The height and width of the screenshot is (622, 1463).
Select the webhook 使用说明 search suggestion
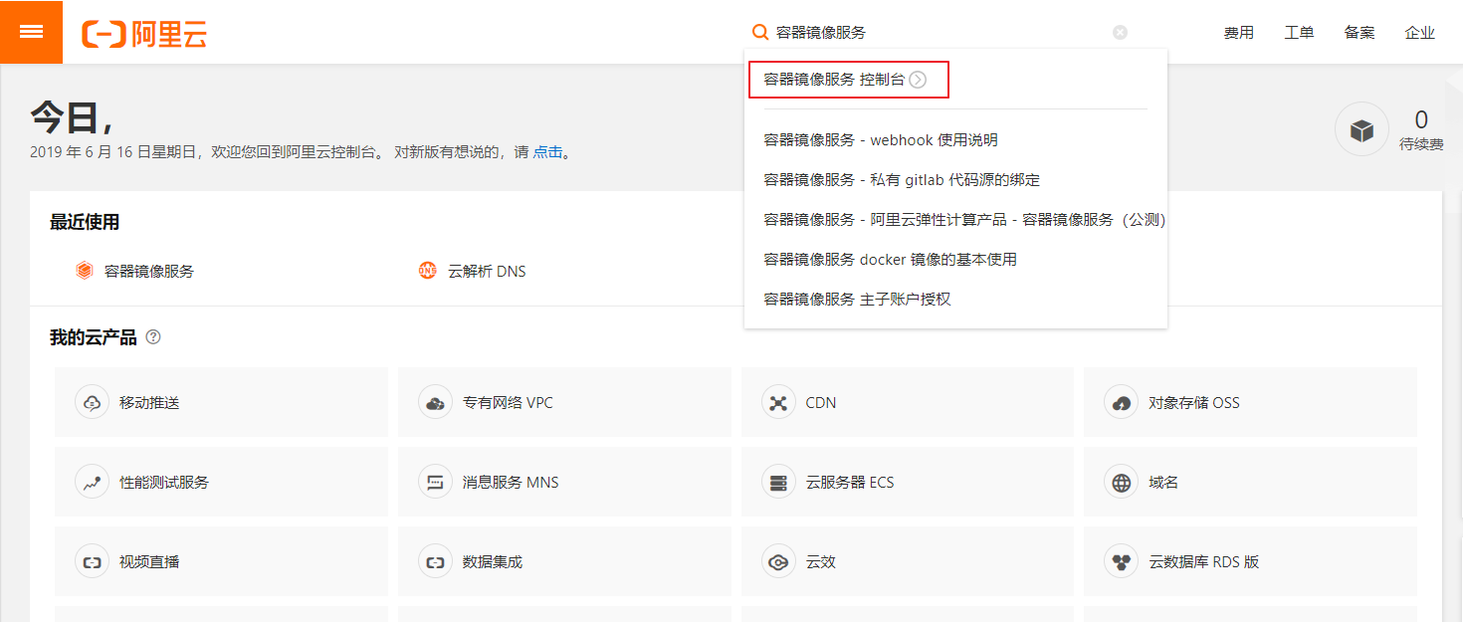pos(880,140)
